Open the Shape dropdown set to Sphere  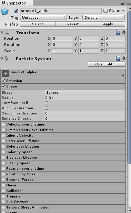click(84, 93)
